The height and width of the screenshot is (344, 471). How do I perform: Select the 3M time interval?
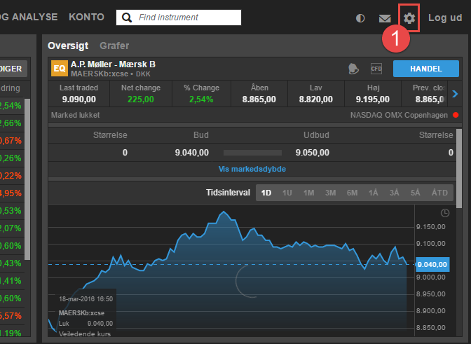(330, 193)
